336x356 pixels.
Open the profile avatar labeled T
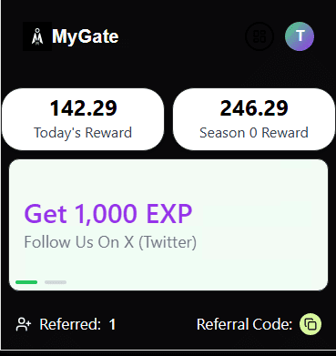click(300, 36)
